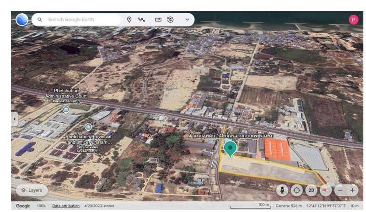Open the Data attribution link
This screenshot has height=212, width=366.
(66, 206)
